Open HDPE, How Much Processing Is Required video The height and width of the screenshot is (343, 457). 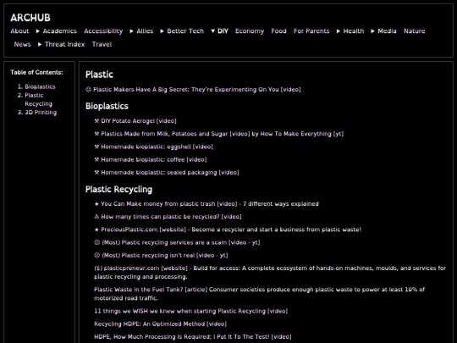pos(193,336)
